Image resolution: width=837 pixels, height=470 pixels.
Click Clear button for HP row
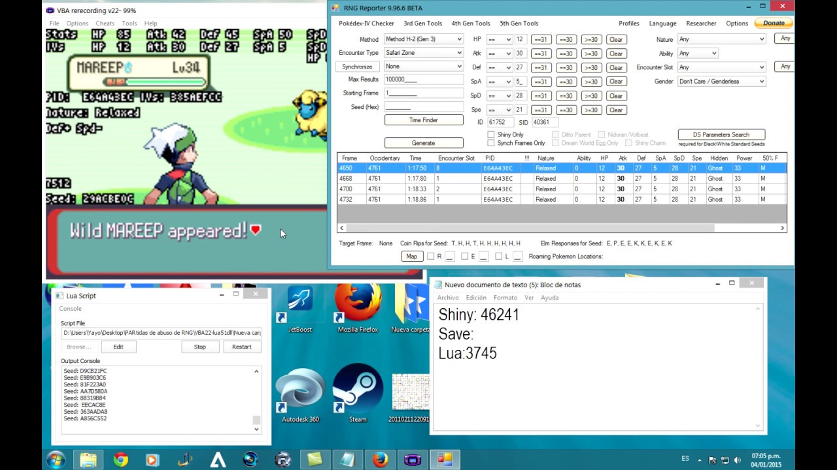616,40
